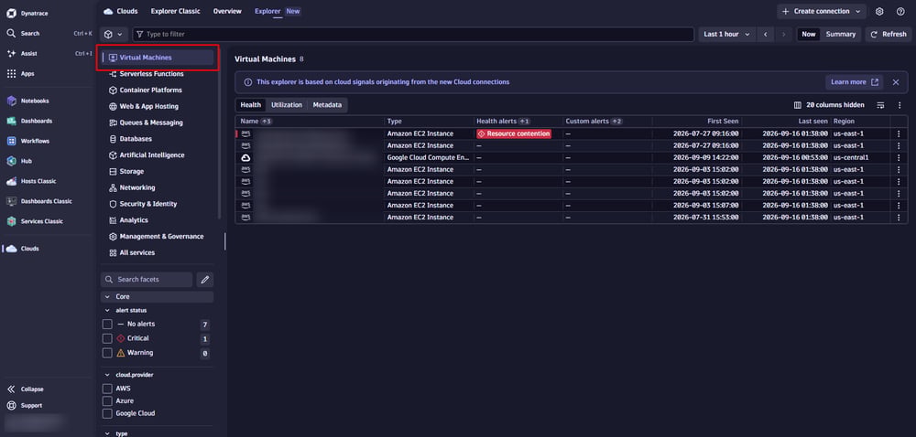Screen dimensions: 916x437
Task: Collapse the alert status facet
Action: point(107,311)
